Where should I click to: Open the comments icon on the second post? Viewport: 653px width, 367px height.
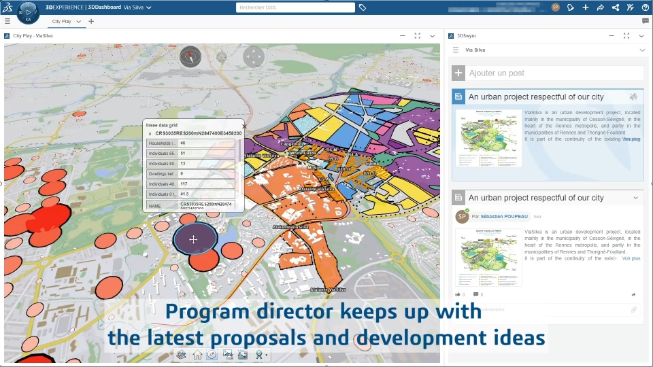(475, 294)
